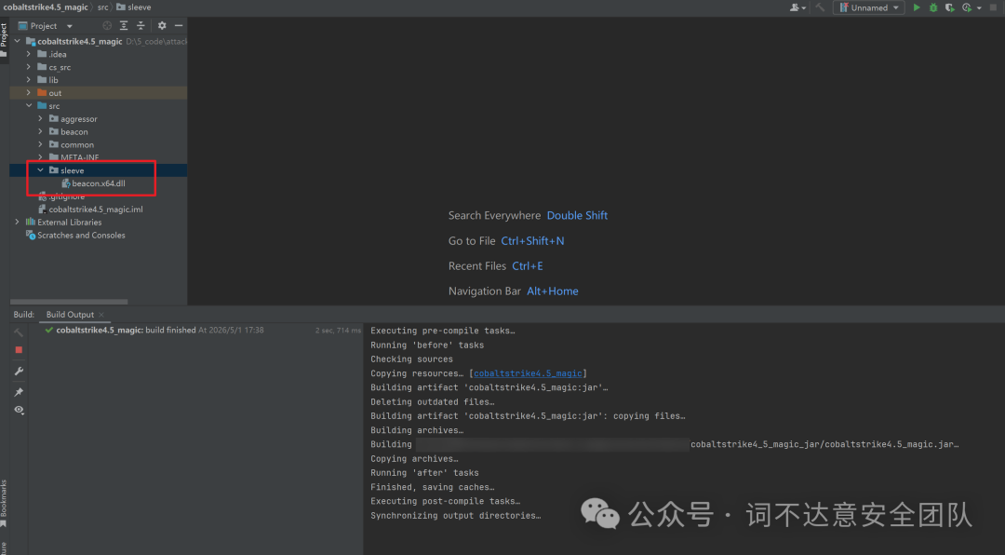Expand the out folder

29,92
